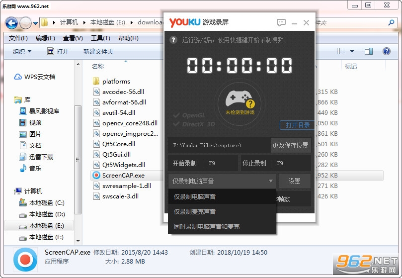Image resolution: width=402 pixels, height=278 pixels.
Task: Click the 标记 column header
Action: tap(351, 67)
